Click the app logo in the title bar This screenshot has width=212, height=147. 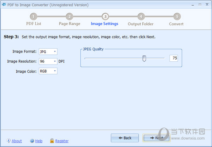click(x=4, y=5)
